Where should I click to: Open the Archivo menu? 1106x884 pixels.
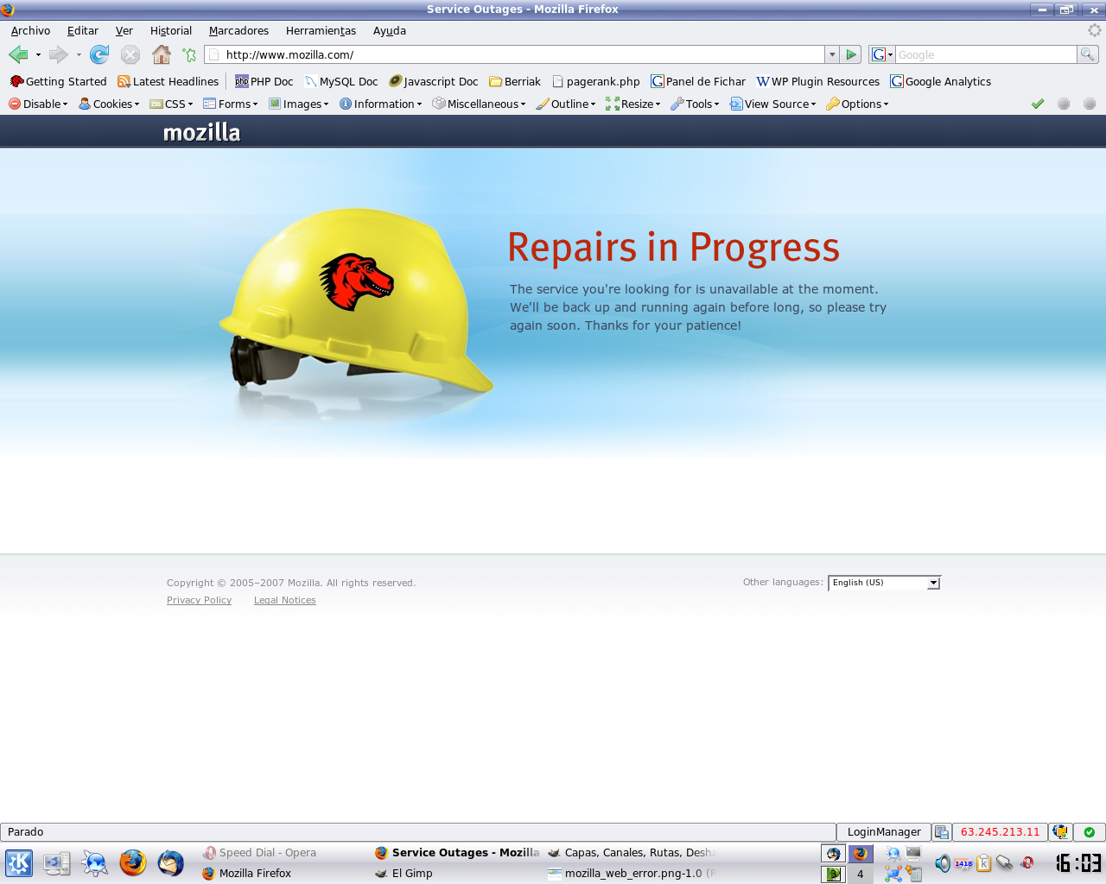(x=30, y=30)
